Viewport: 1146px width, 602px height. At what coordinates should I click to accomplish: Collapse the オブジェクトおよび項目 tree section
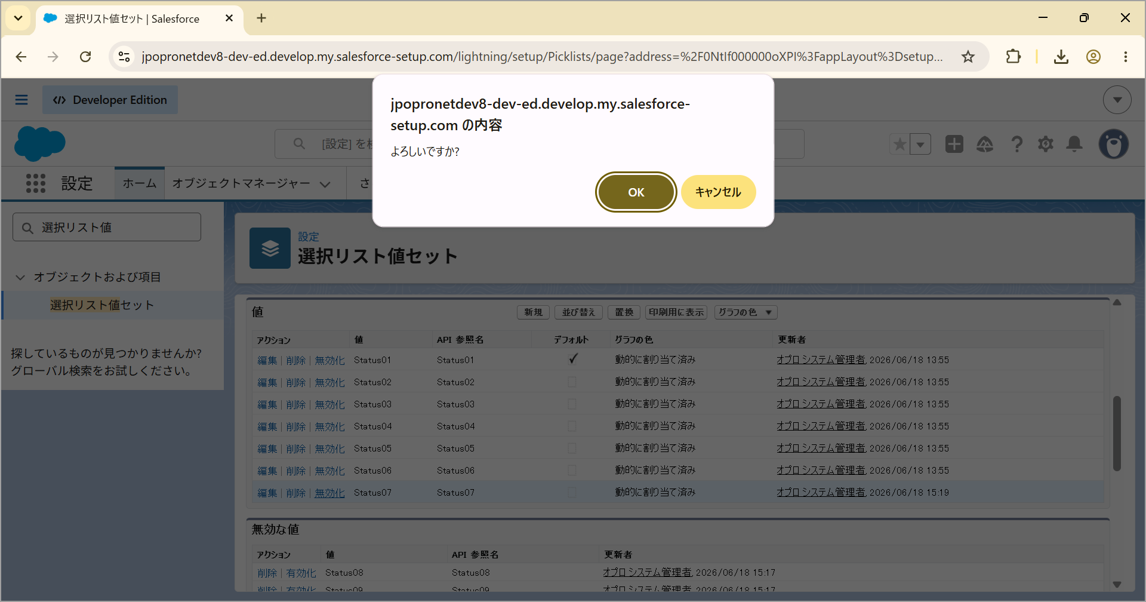point(20,277)
